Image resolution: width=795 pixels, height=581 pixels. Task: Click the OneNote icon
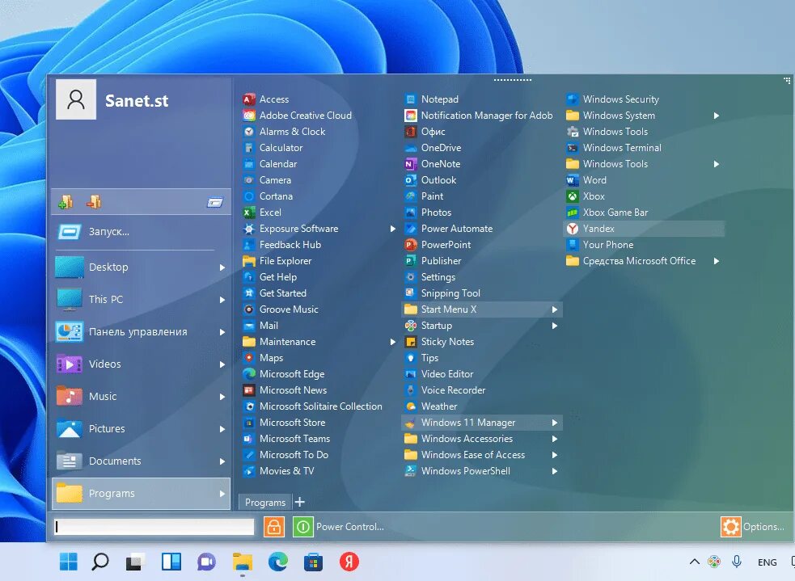tap(410, 164)
